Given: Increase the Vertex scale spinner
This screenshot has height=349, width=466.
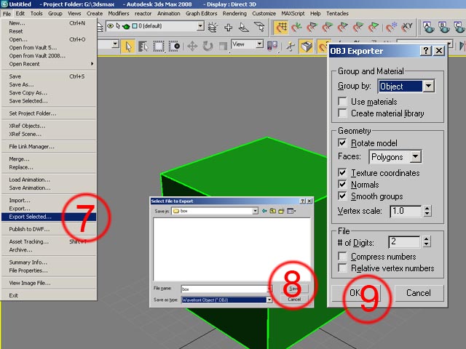Looking at the screenshot, I should [x=427, y=209].
